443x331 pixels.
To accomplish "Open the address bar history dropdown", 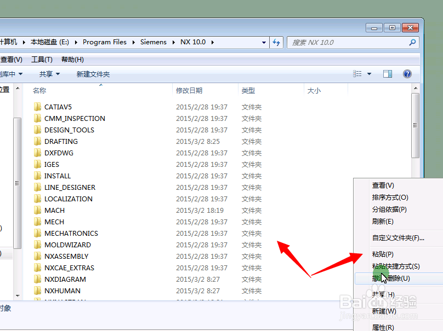I will coord(264,43).
